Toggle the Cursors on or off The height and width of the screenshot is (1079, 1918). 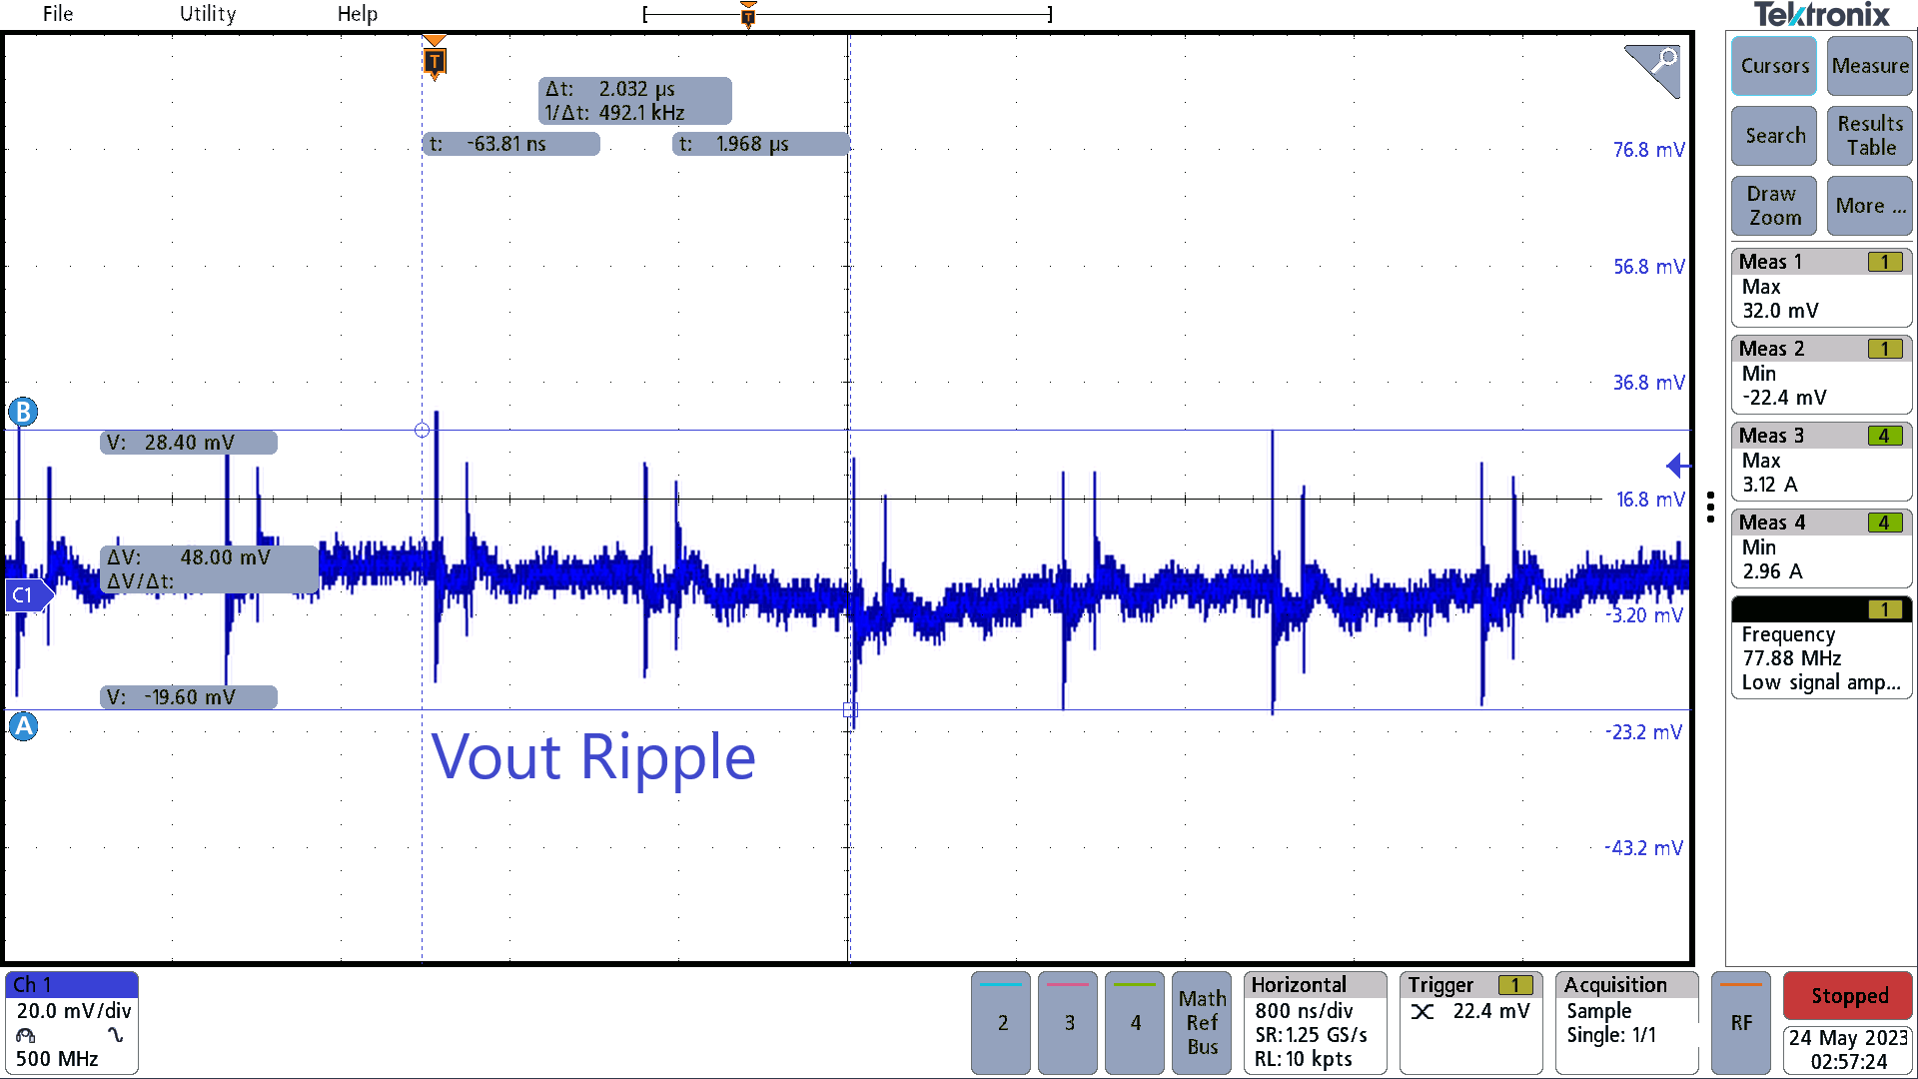[1773, 66]
